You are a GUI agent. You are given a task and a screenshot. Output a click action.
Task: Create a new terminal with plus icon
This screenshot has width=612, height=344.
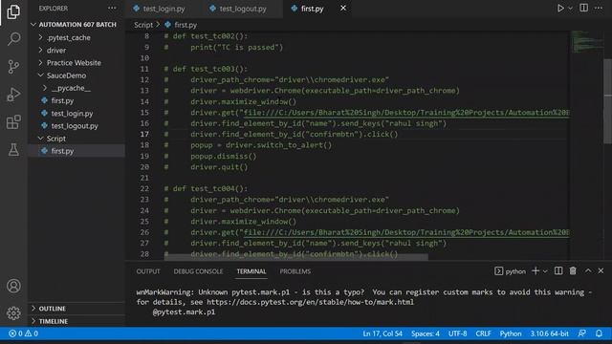pos(535,271)
